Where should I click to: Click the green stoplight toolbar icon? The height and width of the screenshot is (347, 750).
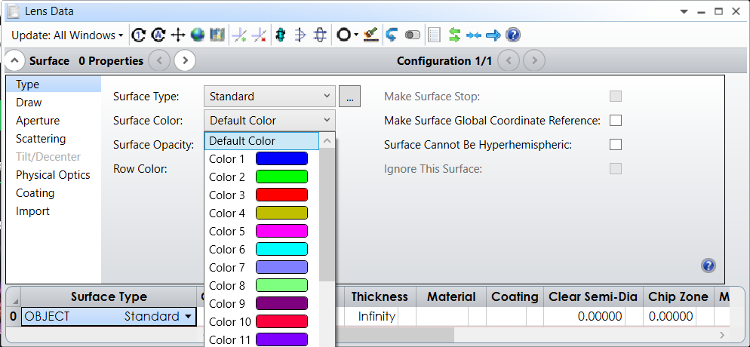pos(280,35)
